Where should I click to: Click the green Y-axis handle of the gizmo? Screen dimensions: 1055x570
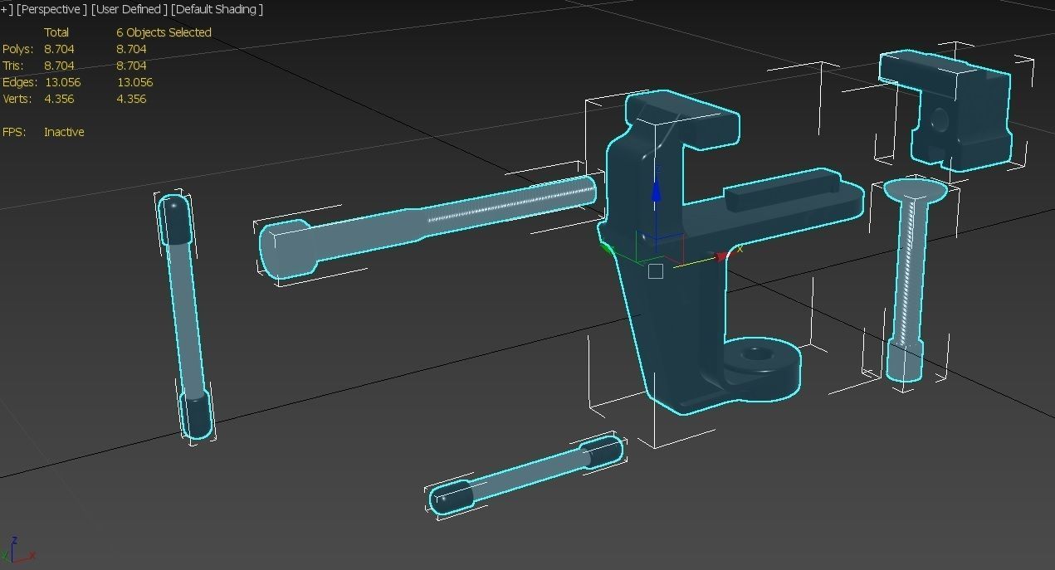click(606, 249)
